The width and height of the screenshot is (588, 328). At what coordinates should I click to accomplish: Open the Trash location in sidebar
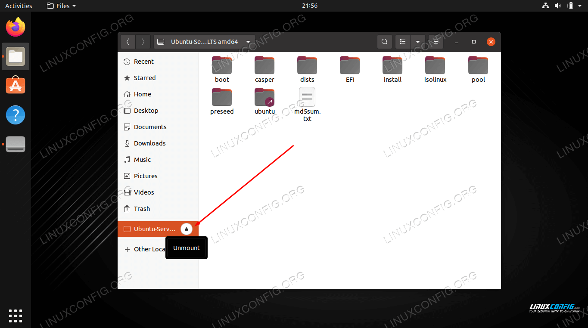point(142,209)
